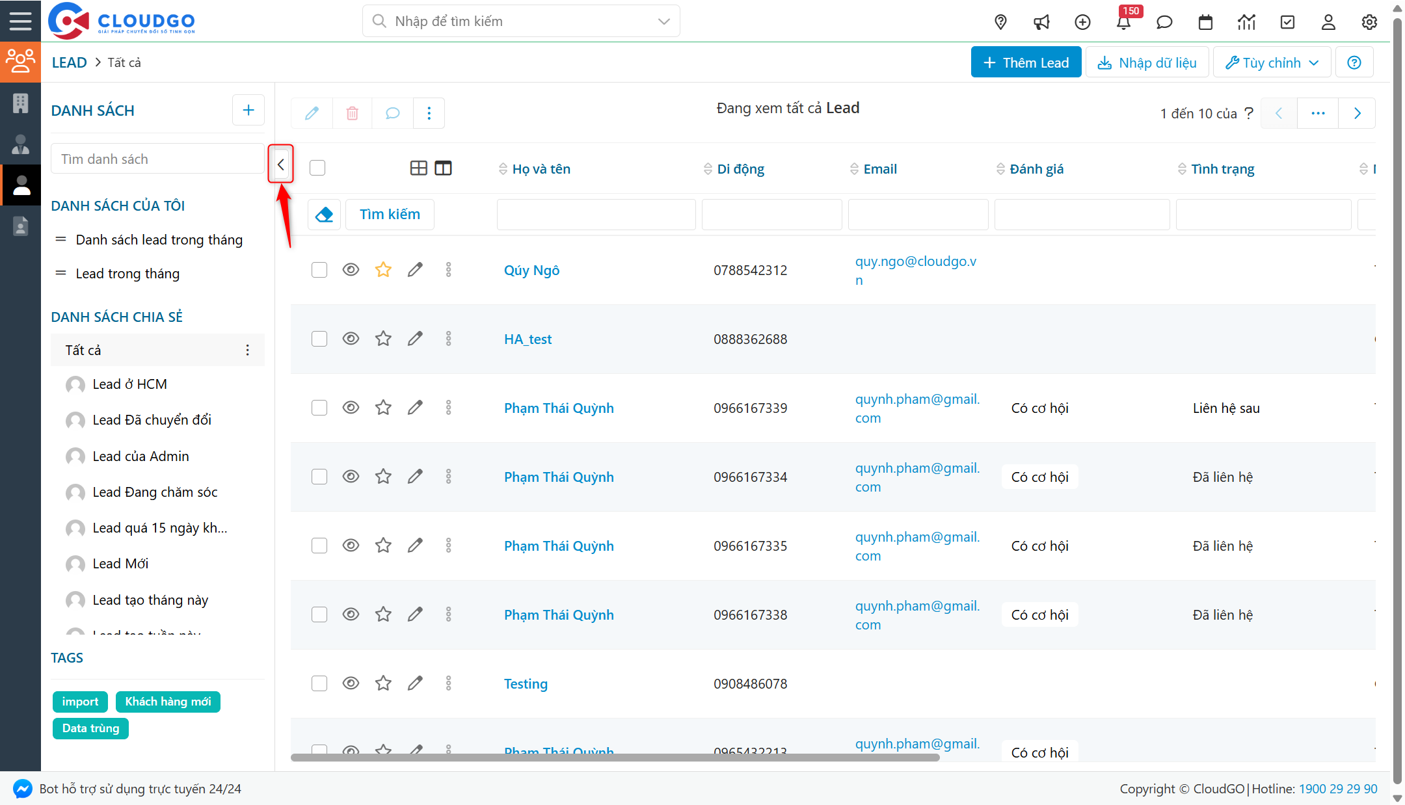Star the HA_test lead
The image size is (1405, 805).
click(383, 339)
